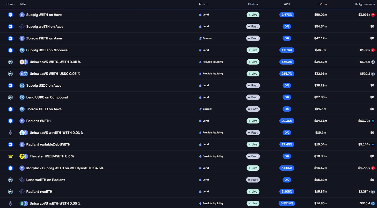
Task: Click the 3.805% APR badge
Action: click(287, 168)
